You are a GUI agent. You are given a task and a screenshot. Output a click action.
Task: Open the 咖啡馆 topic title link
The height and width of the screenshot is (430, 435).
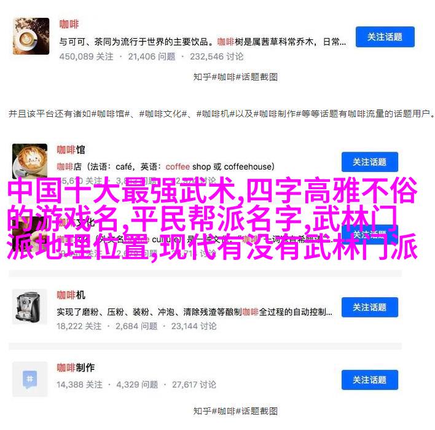click(x=71, y=149)
